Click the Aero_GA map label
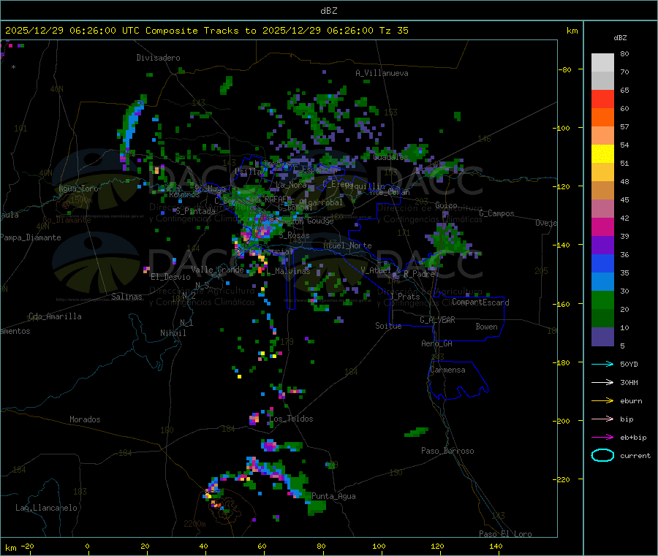 436,343
